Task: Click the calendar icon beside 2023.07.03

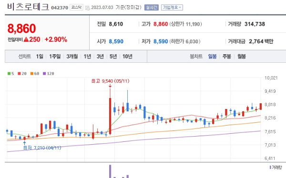Action: pyautogui.click(x=88, y=8)
